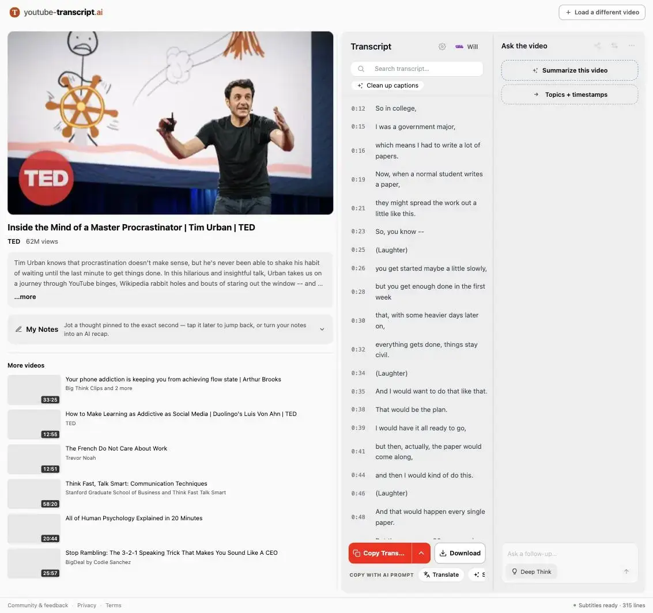Open the 25:57 video thumbnail
Screen dimensions: 653x613
(34, 563)
